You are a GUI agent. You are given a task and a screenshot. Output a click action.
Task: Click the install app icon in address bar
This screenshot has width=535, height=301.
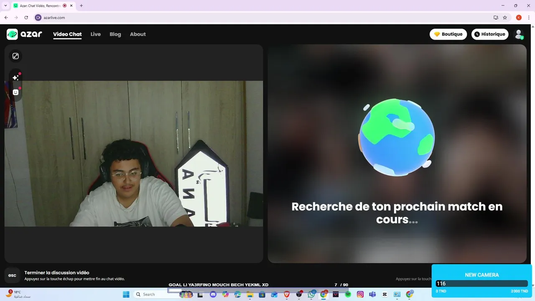(x=496, y=18)
